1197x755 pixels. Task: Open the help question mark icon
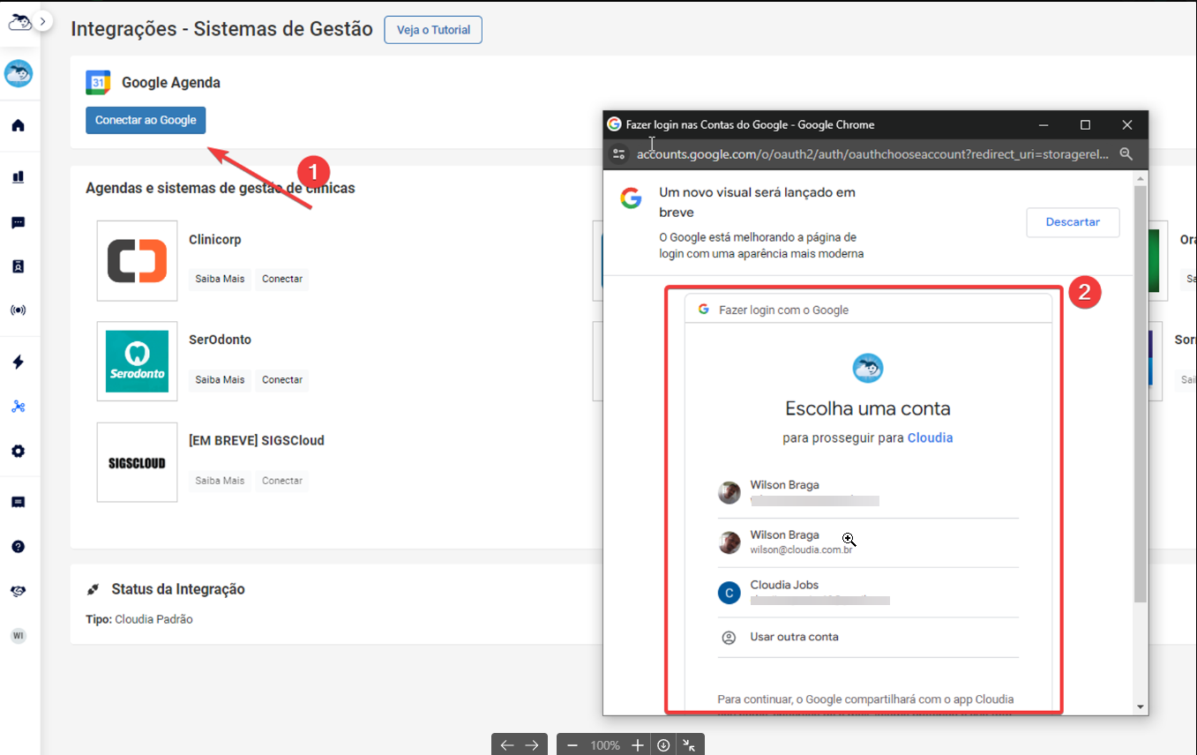pyautogui.click(x=18, y=547)
